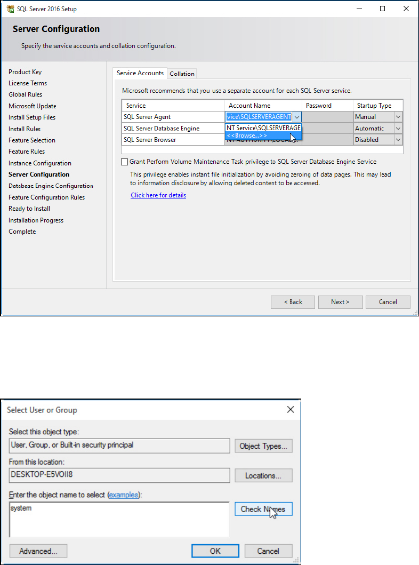Click Ready to Install step in sidebar
This screenshot has height=565, width=419.
pos(29,209)
